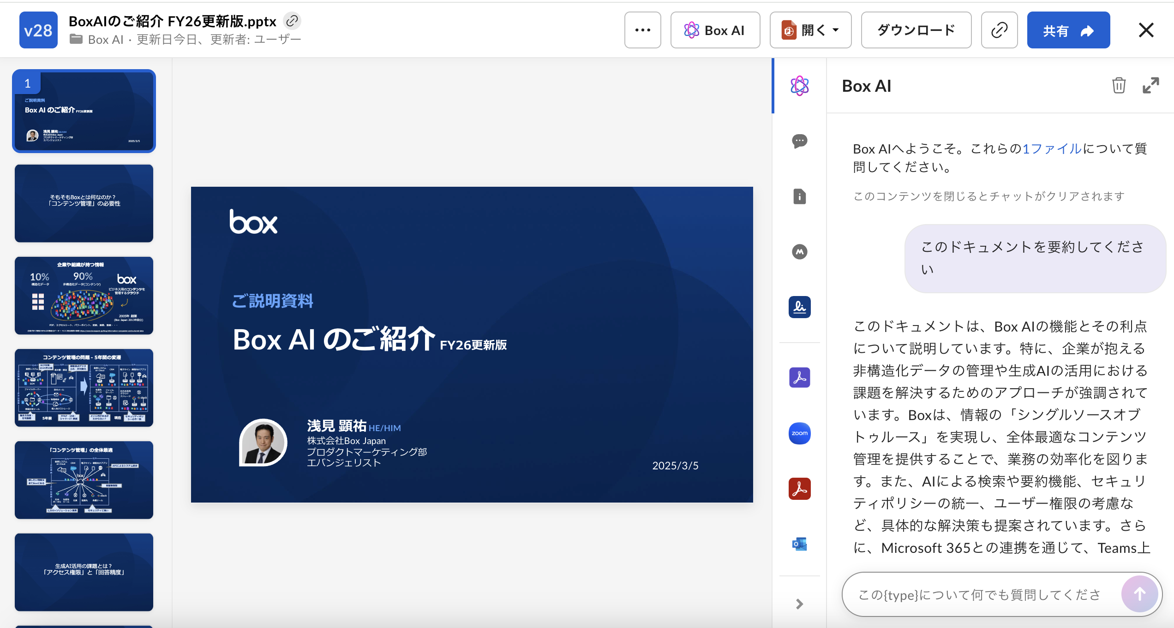This screenshot has width=1174, height=628.
Task: Click the link chain button in header
Action: 999,30
